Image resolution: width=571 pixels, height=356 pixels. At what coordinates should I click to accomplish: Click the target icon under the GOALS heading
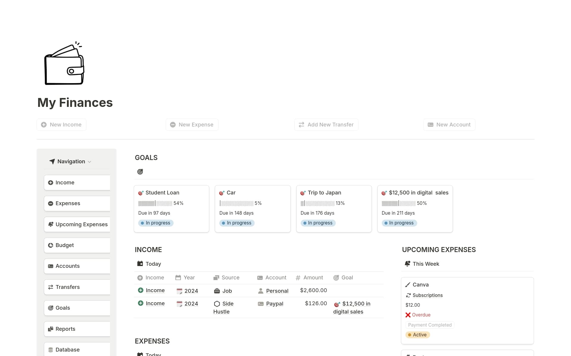tap(140, 171)
